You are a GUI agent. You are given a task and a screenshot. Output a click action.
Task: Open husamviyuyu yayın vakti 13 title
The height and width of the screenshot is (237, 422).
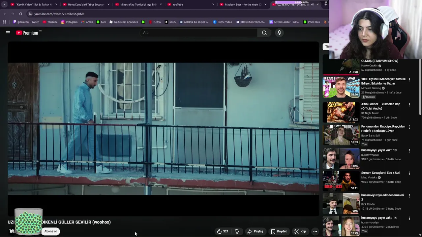coord(379,150)
